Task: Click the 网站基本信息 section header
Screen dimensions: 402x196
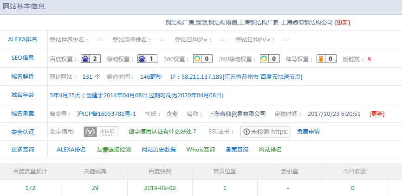Action: [x=24, y=6]
